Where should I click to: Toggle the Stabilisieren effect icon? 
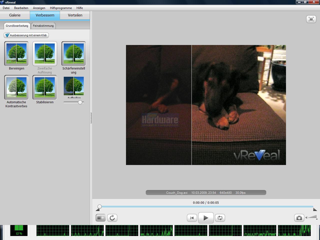coord(45,87)
